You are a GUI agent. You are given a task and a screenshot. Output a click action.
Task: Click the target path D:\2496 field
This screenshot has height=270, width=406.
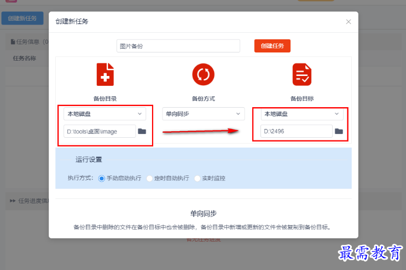pos(297,131)
